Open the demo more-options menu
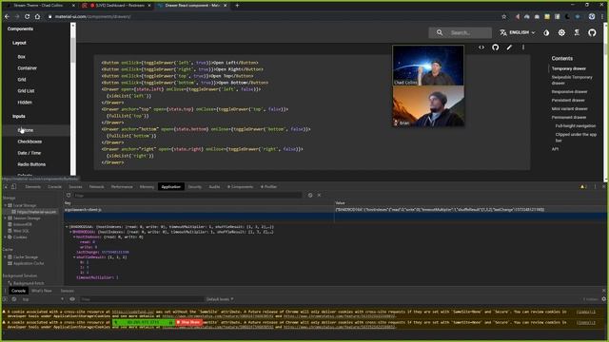The height and width of the screenshot is (342, 609). point(523,47)
